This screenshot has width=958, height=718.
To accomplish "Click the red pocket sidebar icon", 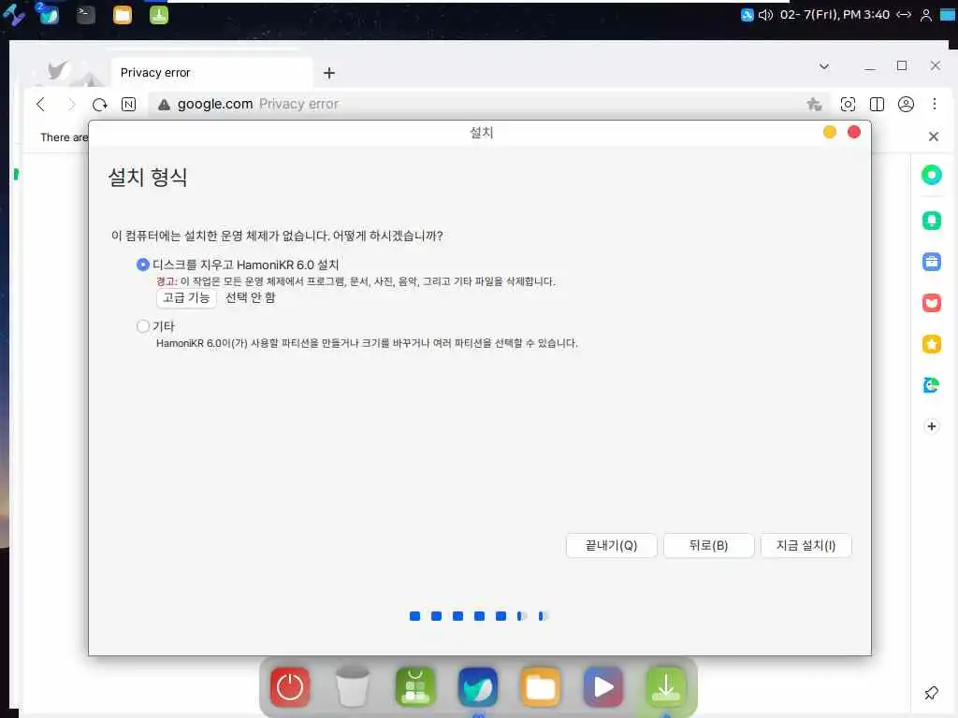I will click(931, 303).
